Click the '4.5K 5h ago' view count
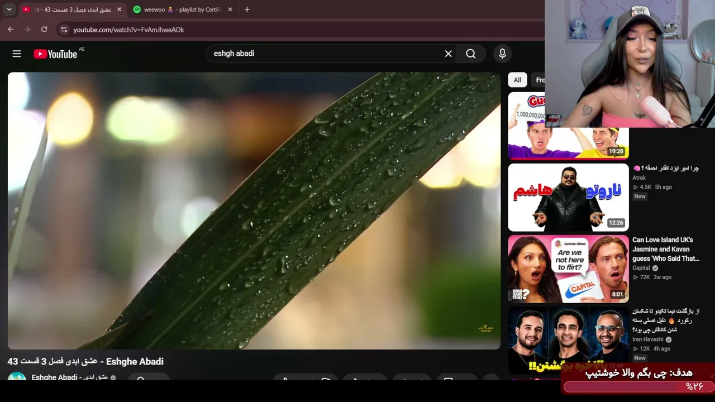The height and width of the screenshot is (402, 715). pyautogui.click(x=652, y=187)
